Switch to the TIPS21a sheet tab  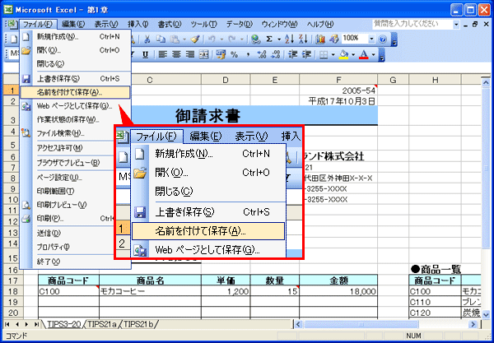tap(101, 324)
